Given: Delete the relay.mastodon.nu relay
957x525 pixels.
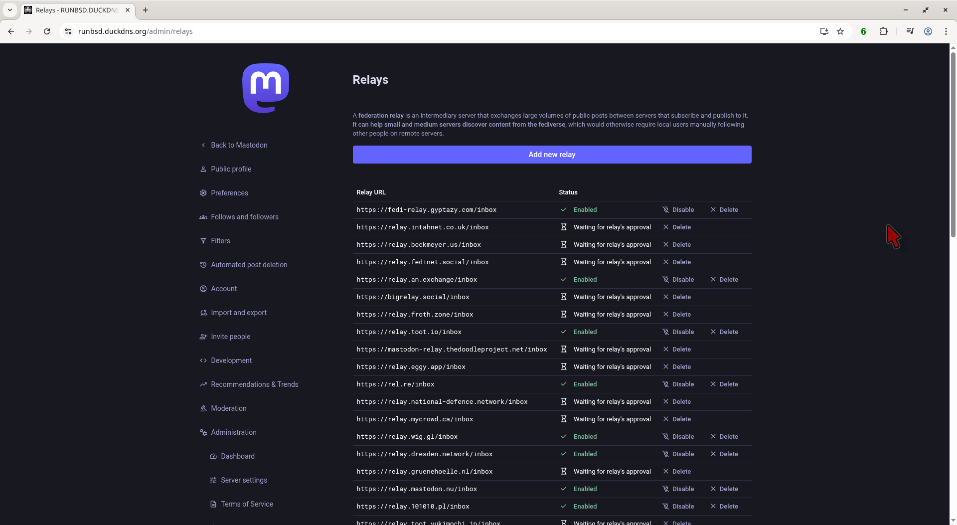Looking at the screenshot, I should pos(724,489).
